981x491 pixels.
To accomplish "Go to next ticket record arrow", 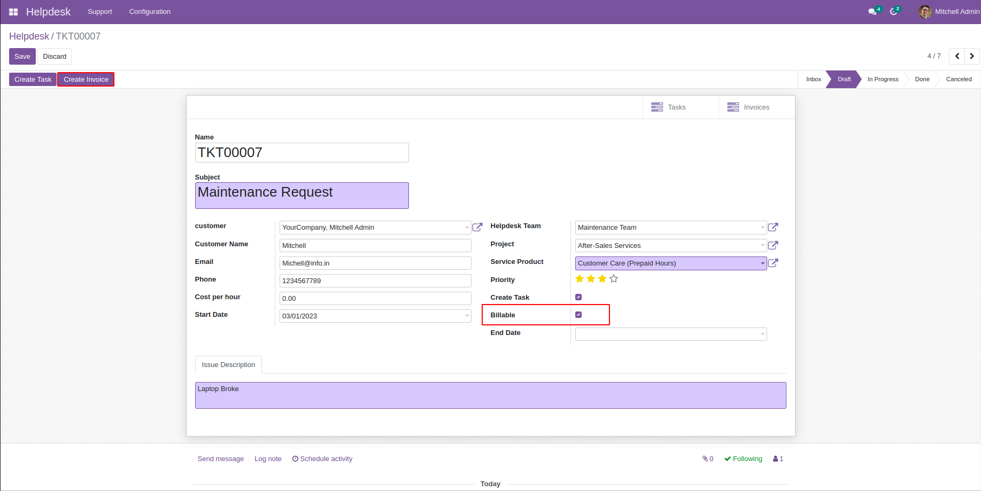I will (972, 56).
